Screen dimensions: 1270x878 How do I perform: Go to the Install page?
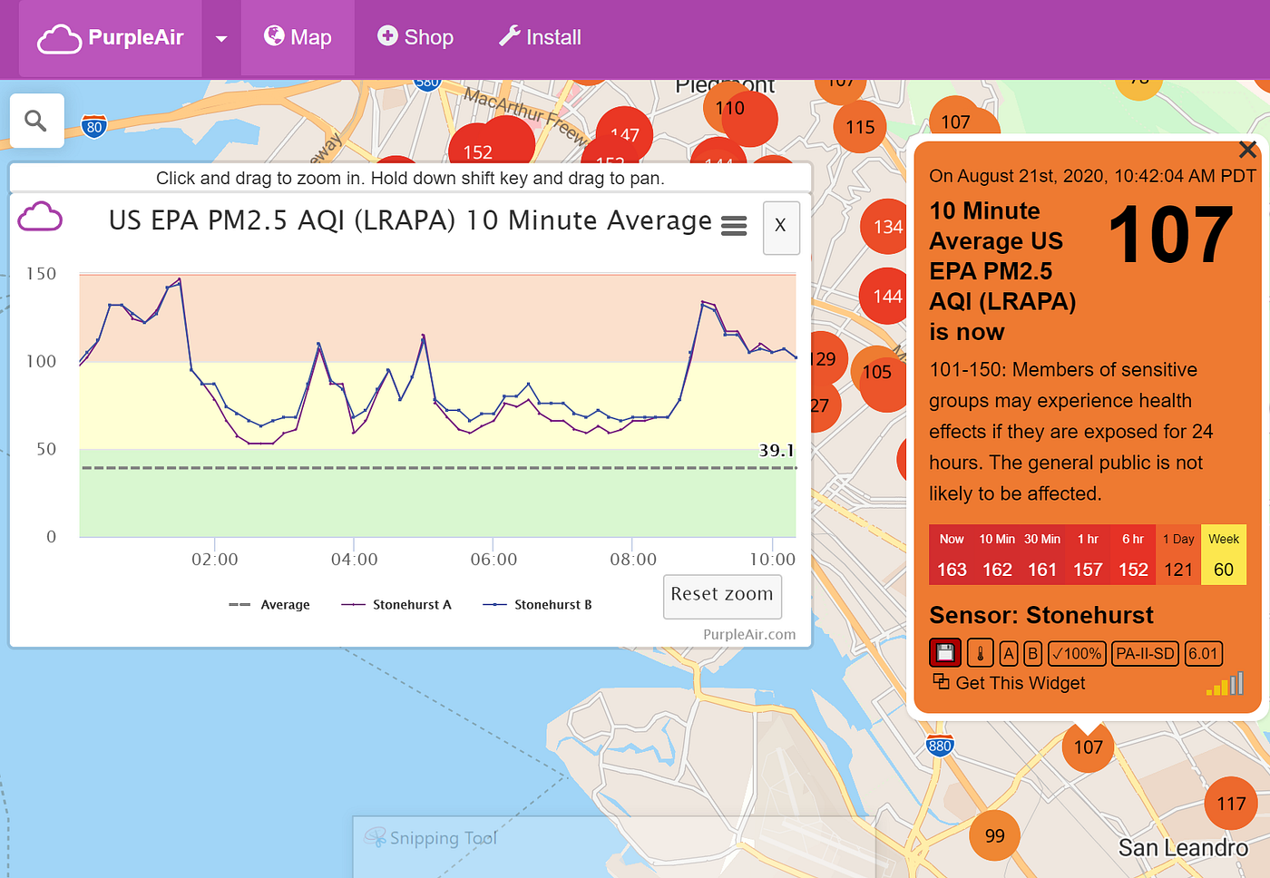tap(540, 38)
